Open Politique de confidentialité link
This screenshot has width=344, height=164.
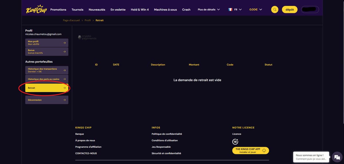[167, 134]
